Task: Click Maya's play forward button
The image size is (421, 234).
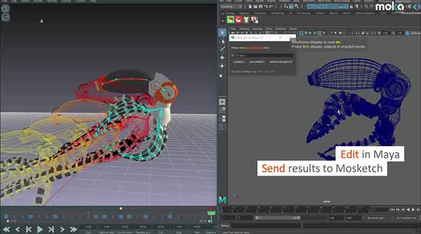Action: (x=413, y=209)
